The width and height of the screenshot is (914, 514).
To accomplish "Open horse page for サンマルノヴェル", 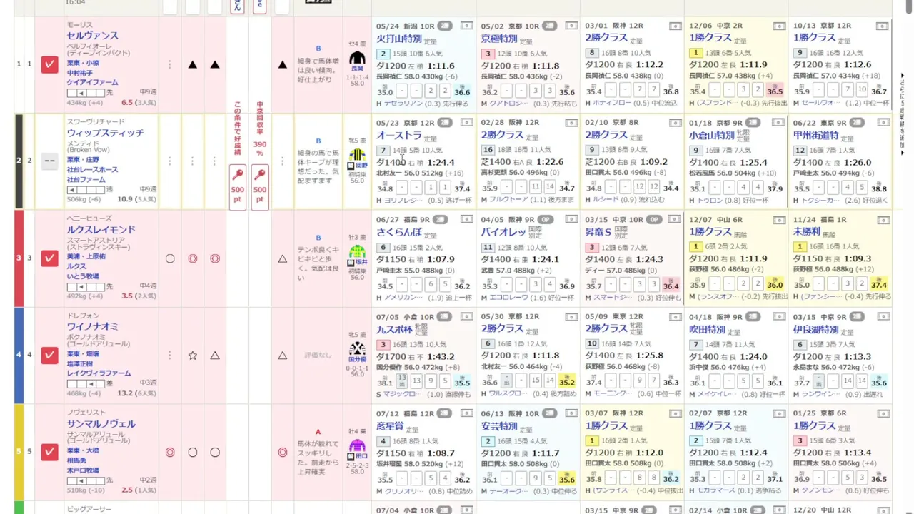I will tap(101, 424).
